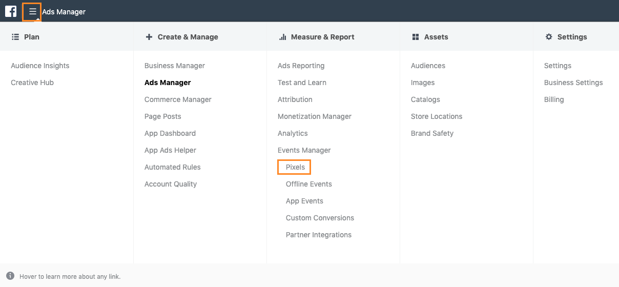Click the Assets grid icon
Viewport: 619px width, 287px height.
coord(416,37)
